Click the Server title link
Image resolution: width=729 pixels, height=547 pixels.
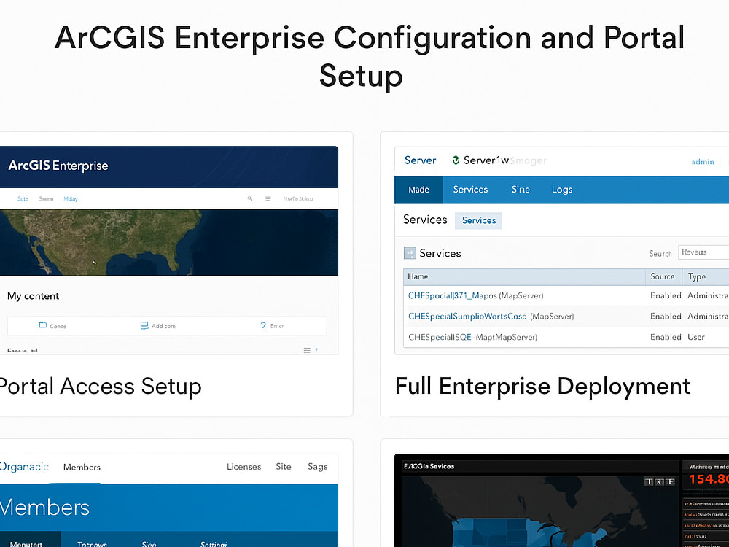421,160
